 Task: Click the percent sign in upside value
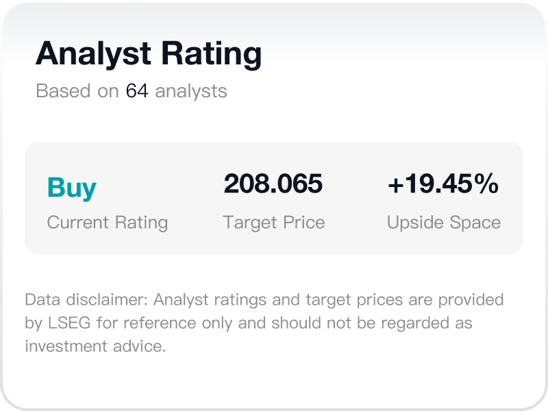pos(488,184)
